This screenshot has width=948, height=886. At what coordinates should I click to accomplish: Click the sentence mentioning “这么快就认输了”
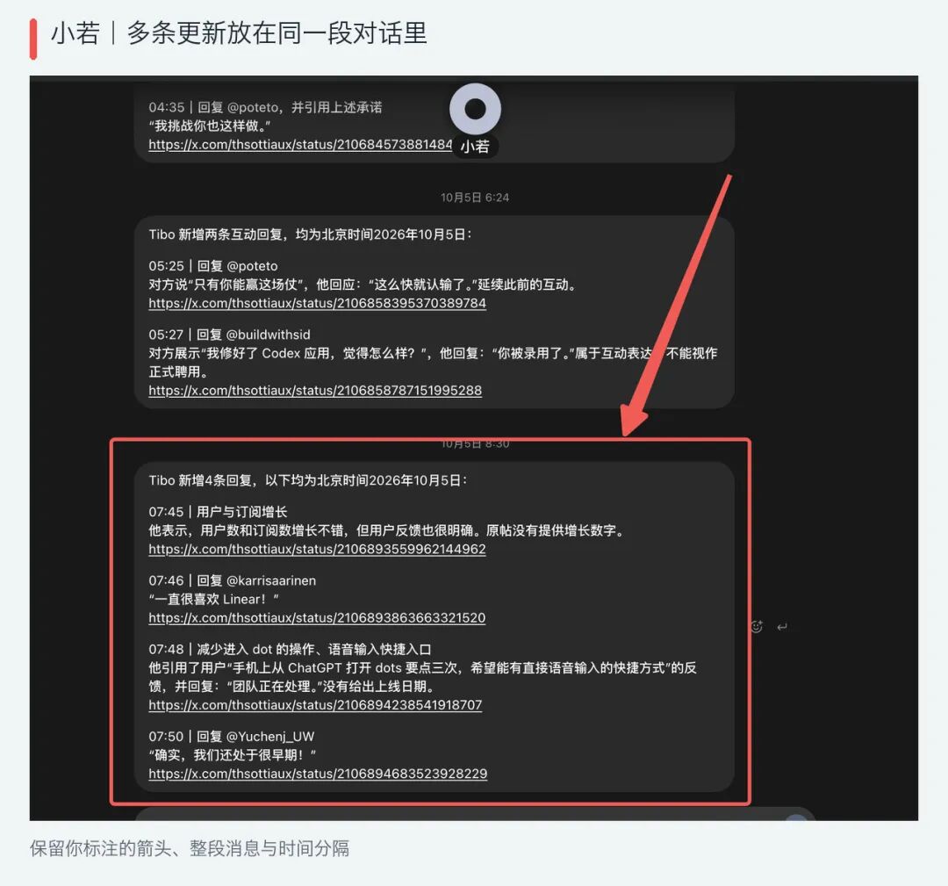[x=363, y=285]
